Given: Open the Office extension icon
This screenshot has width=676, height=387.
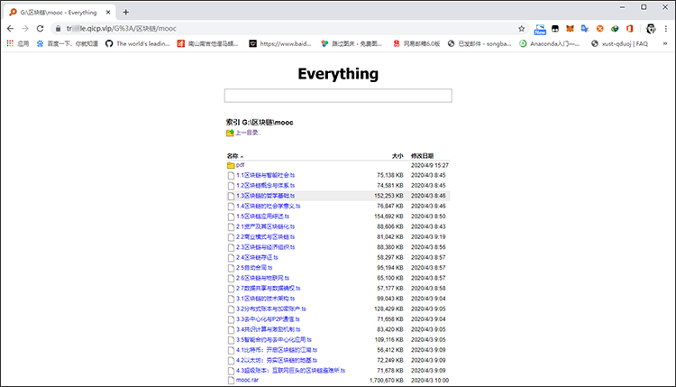Looking at the screenshot, I should click(629, 28).
